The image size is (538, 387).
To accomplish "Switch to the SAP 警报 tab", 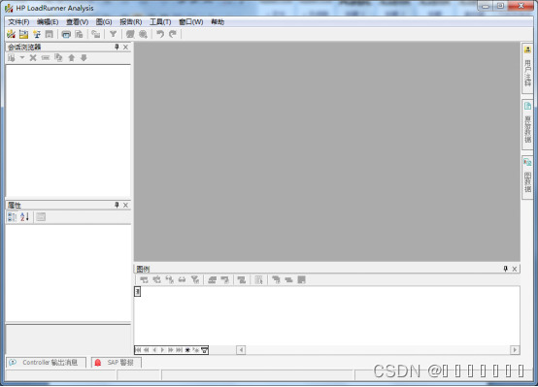I will 117,363.
